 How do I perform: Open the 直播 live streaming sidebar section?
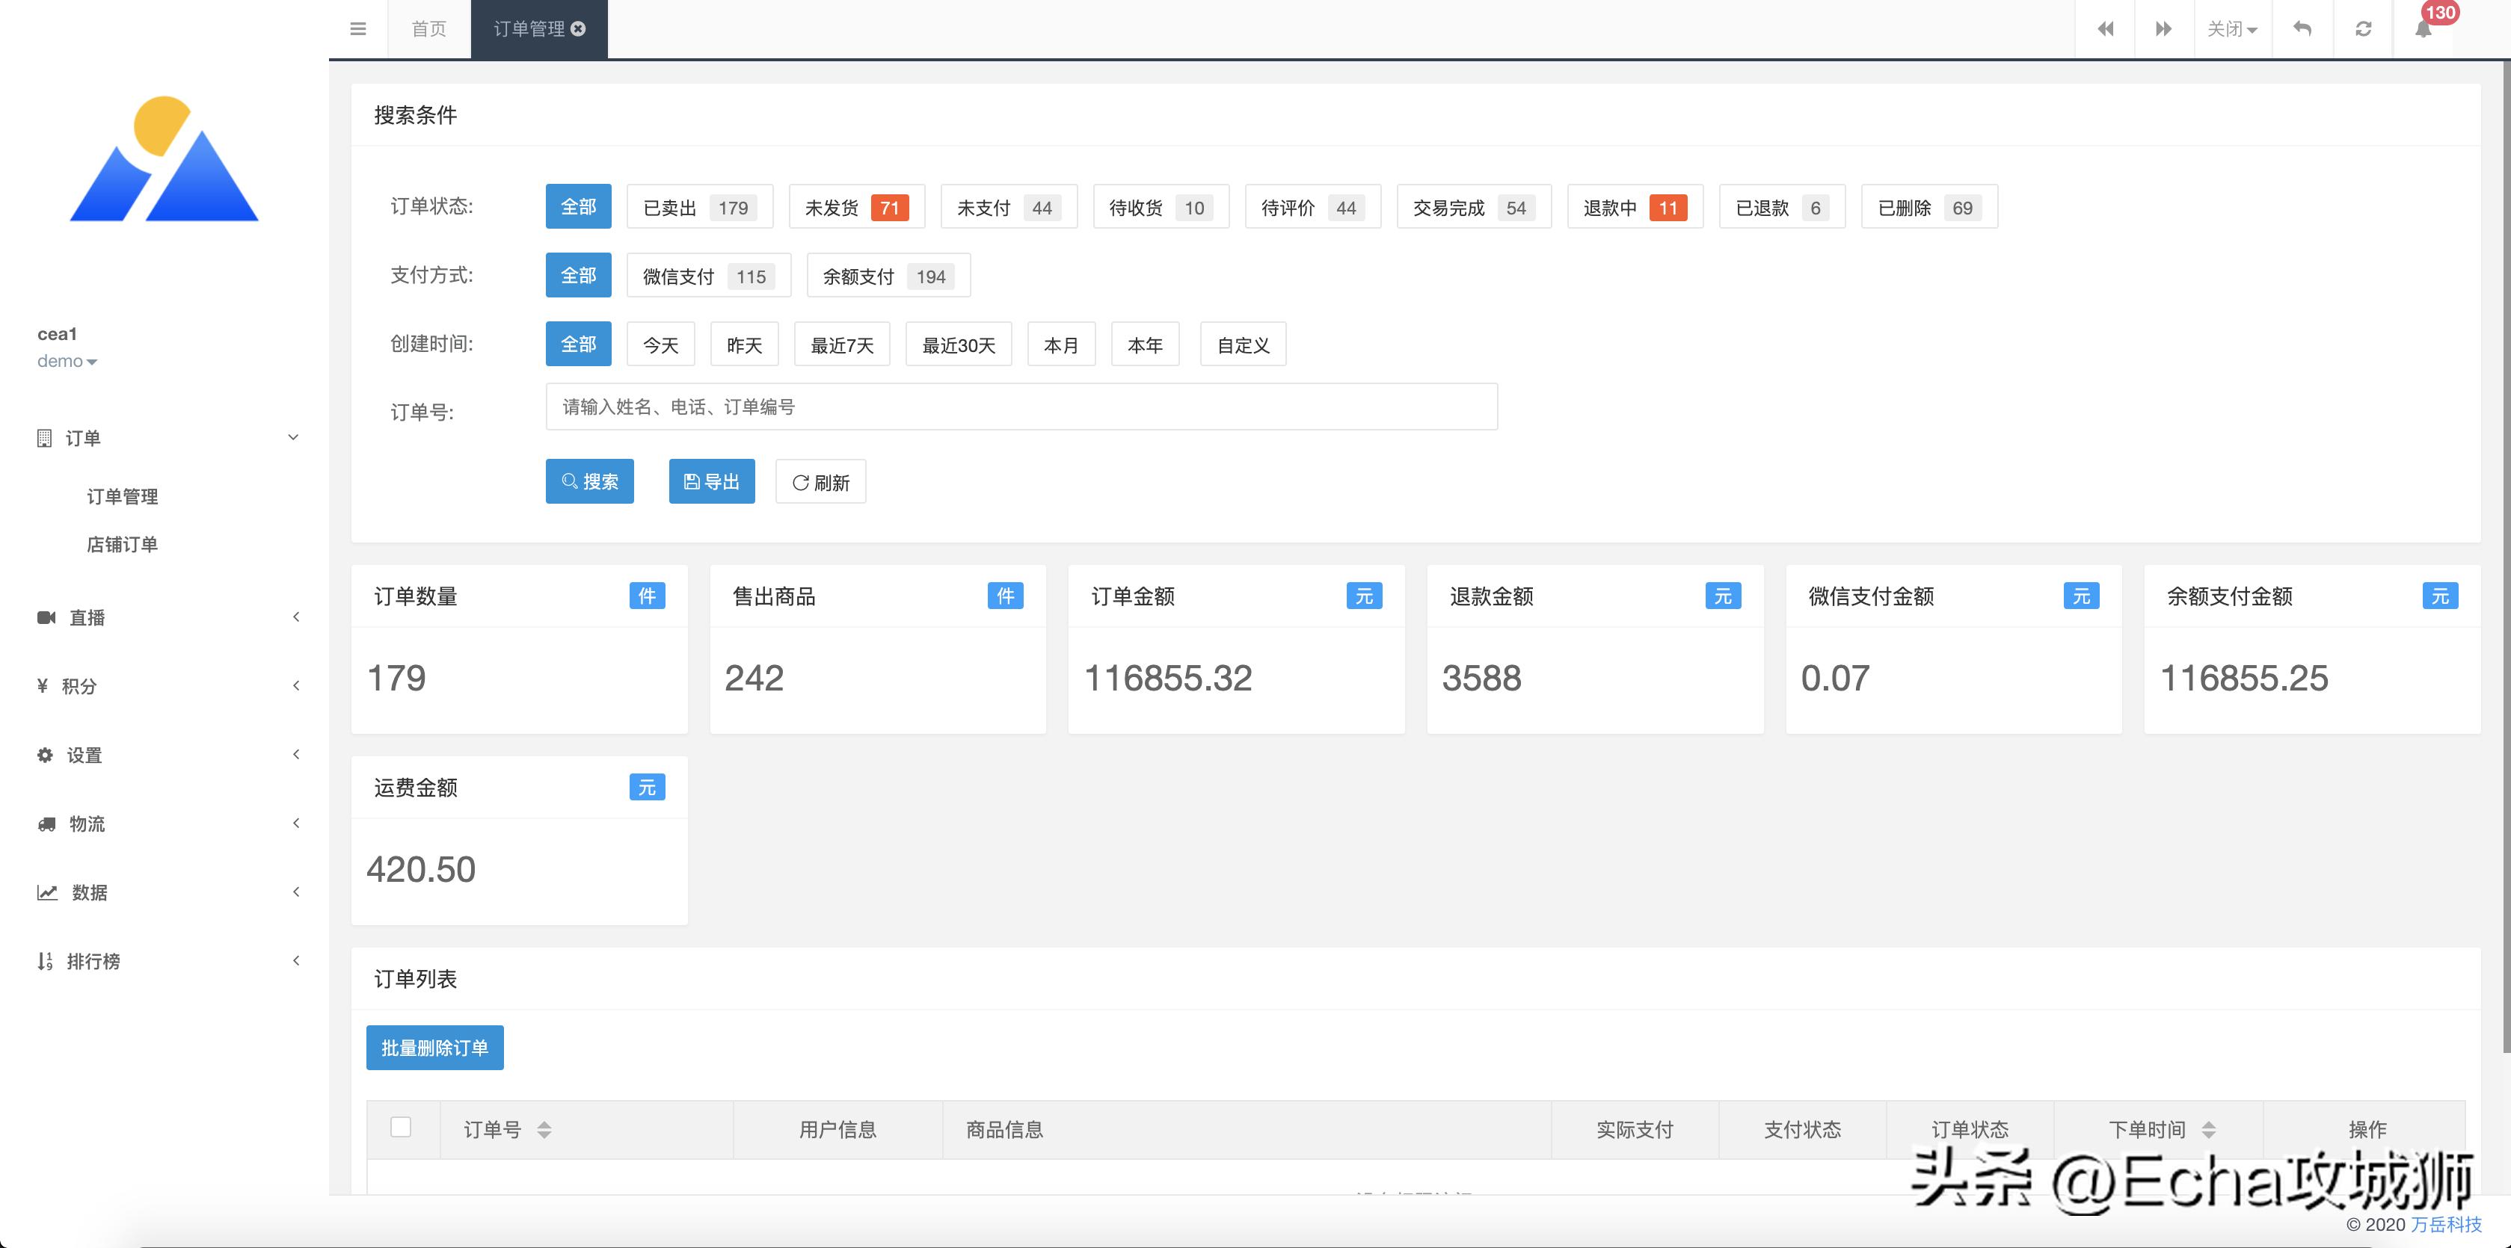(86, 617)
